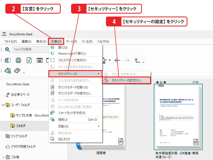Open the ヘルプ(H) menu
This screenshot has height=160, width=213.
coord(103,42)
